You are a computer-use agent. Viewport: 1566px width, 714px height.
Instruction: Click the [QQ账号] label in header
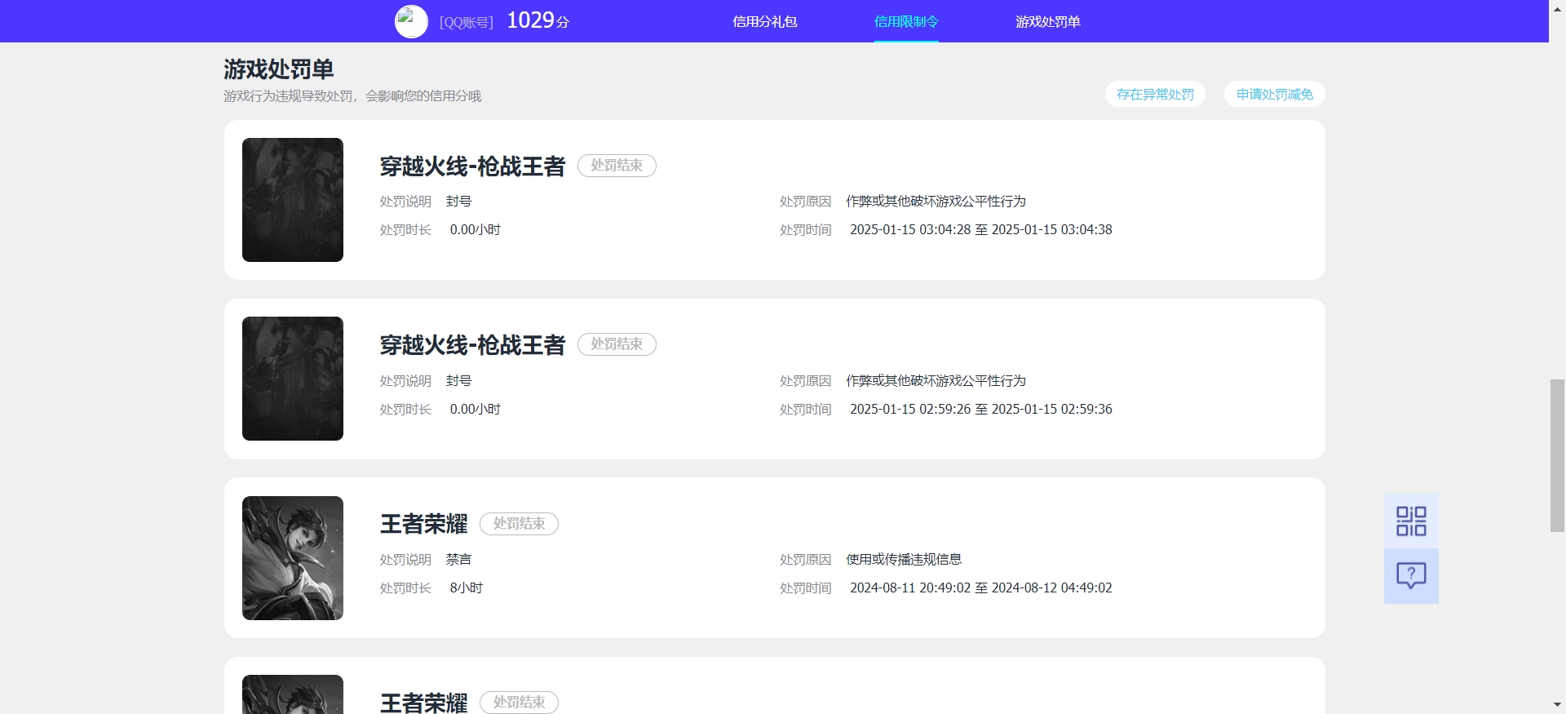coord(467,23)
